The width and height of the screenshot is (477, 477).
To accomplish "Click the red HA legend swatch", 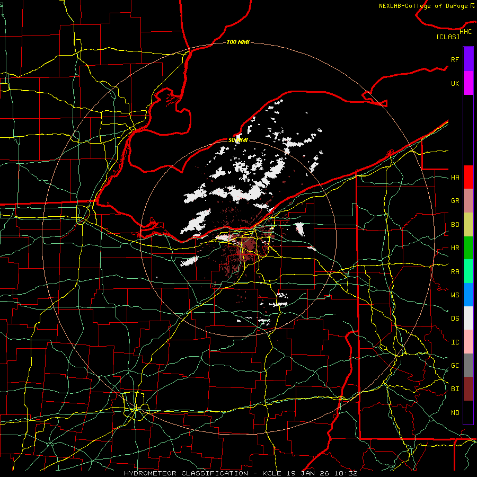I will pyautogui.click(x=468, y=177).
